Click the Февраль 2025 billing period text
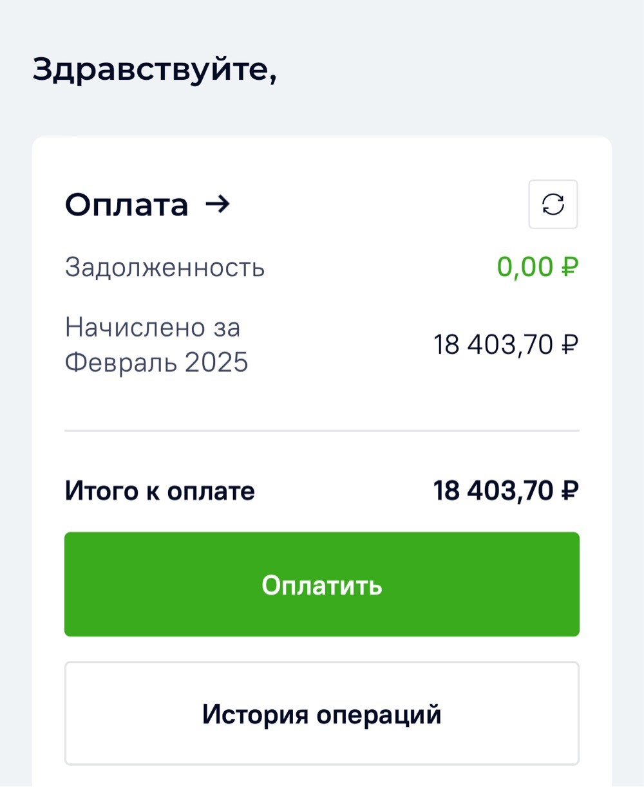The width and height of the screenshot is (644, 787). [156, 362]
